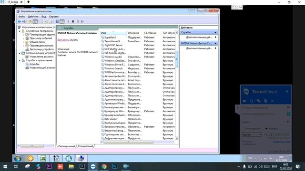
Task: Collapse the Запоминающие устройства node
Action: (20, 53)
